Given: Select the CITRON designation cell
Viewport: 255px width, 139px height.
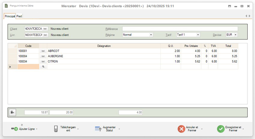Looking at the screenshot, I should [x=104, y=61].
